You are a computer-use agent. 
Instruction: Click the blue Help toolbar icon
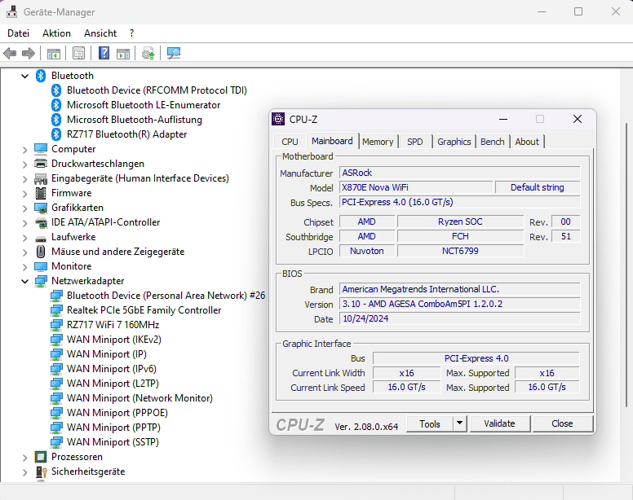[104, 54]
